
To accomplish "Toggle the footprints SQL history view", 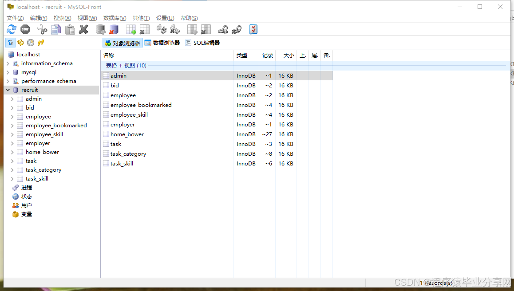I will (x=41, y=43).
